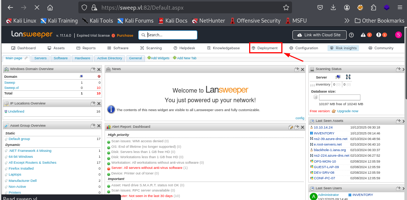Bookmark this page with the star icon
Screen dimensions: 407x200
point(286,7)
